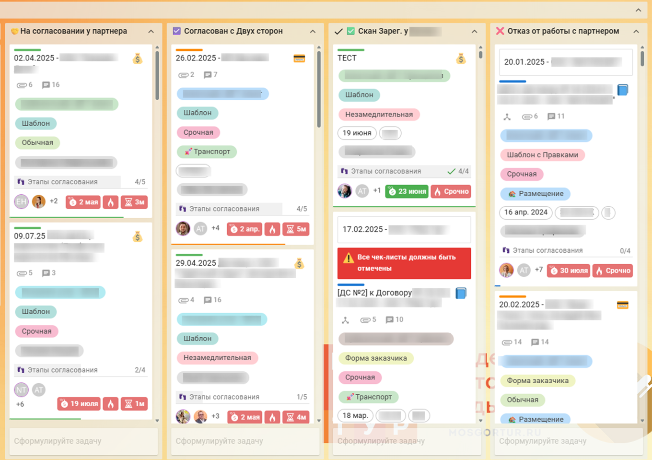Open the comments icon showing 10

390,319
